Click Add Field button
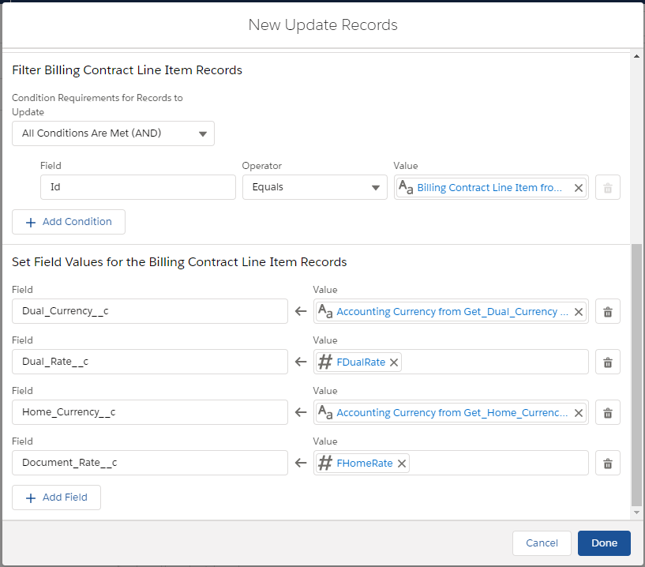The image size is (645, 567). [56, 498]
